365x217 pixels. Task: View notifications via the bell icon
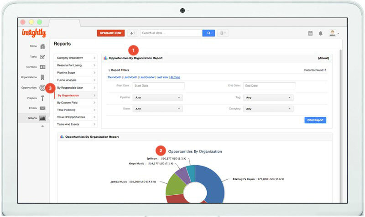pyautogui.click(x=321, y=33)
